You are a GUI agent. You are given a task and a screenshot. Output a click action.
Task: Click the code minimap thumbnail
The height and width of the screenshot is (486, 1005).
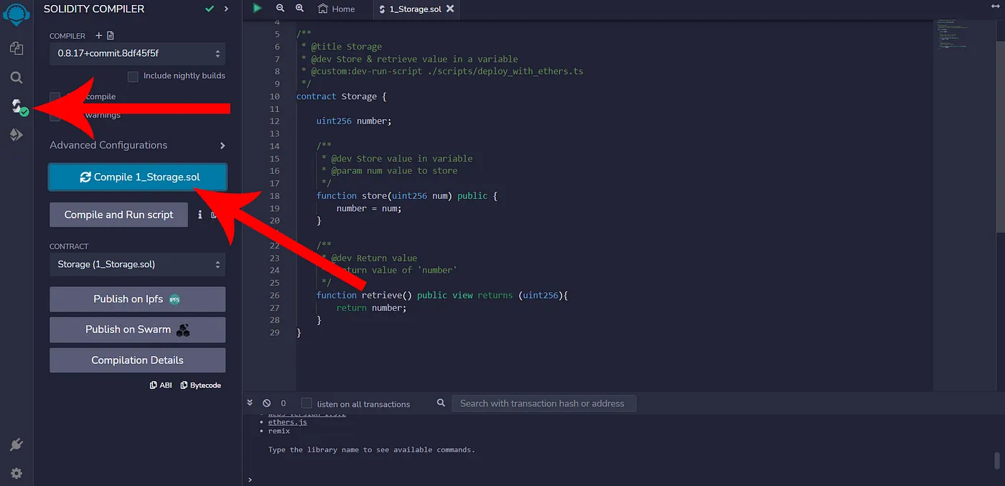[955, 36]
